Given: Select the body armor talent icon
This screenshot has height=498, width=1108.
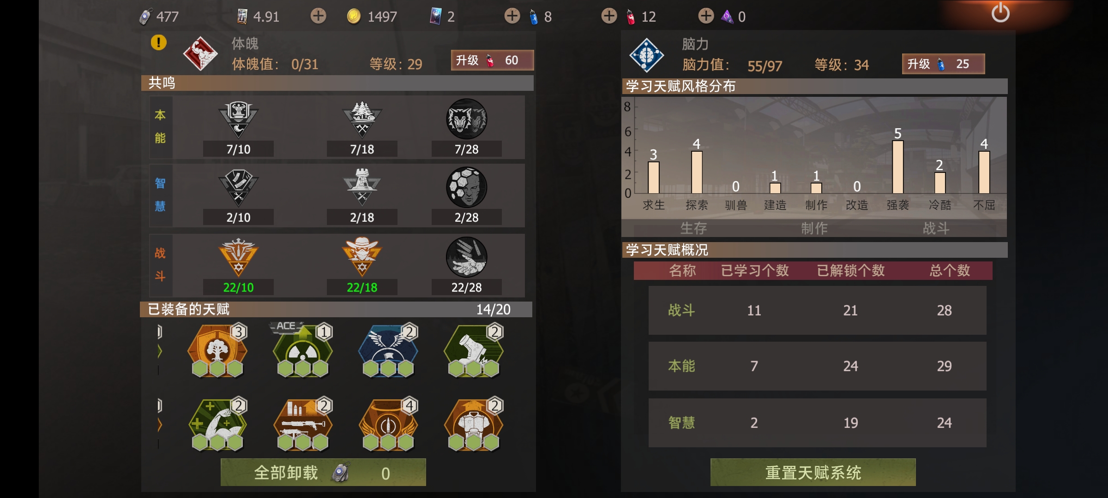Looking at the screenshot, I should (x=474, y=424).
